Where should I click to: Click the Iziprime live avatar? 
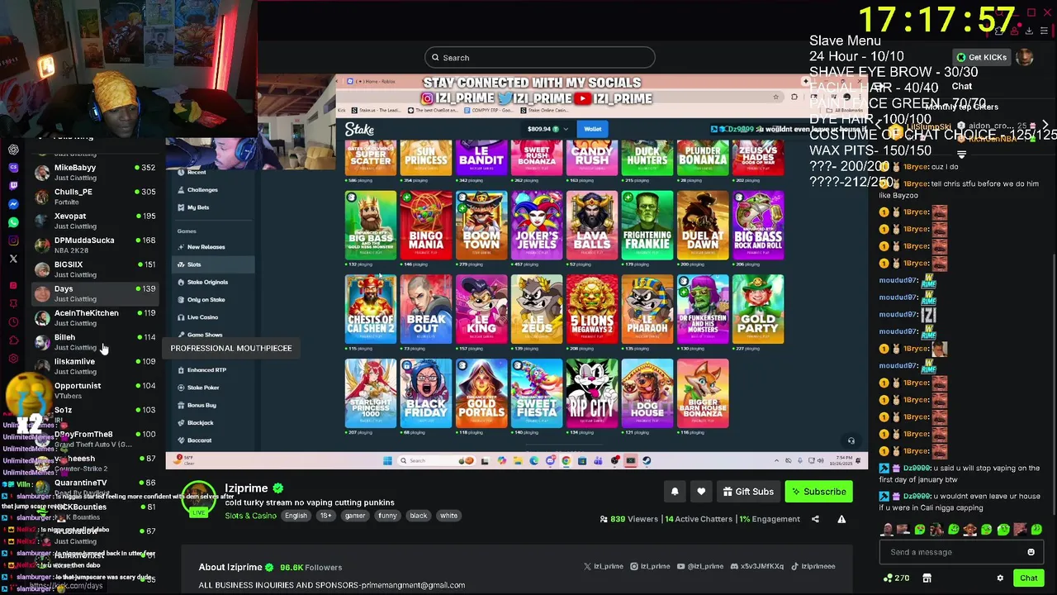tap(199, 498)
